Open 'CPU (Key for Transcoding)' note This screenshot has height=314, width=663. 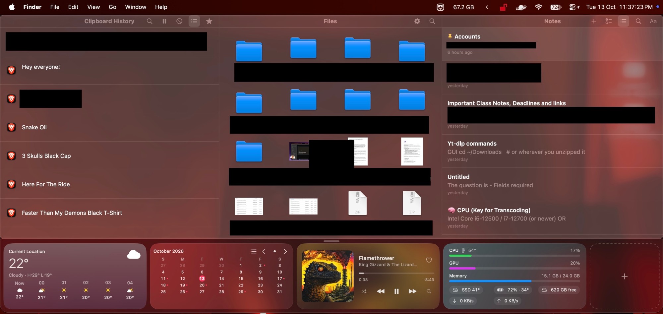[x=552, y=218]
